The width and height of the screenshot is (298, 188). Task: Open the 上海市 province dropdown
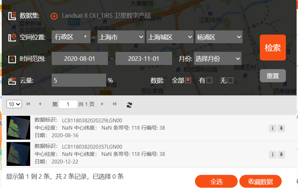click(x=121, y=37)
